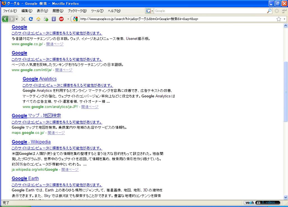Open the first Google result title link

[x=19, y=27]
